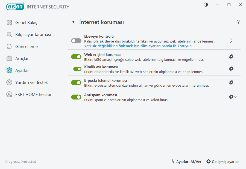Image resolution: width=246 pixels, height=169 pixels.
Task: Open E-posta istemci koruması gear settings
Action: tap(231, 82)
